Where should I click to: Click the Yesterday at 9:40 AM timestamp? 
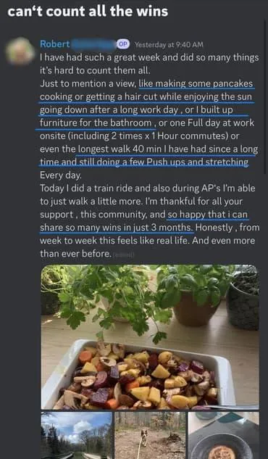(169, 44)
